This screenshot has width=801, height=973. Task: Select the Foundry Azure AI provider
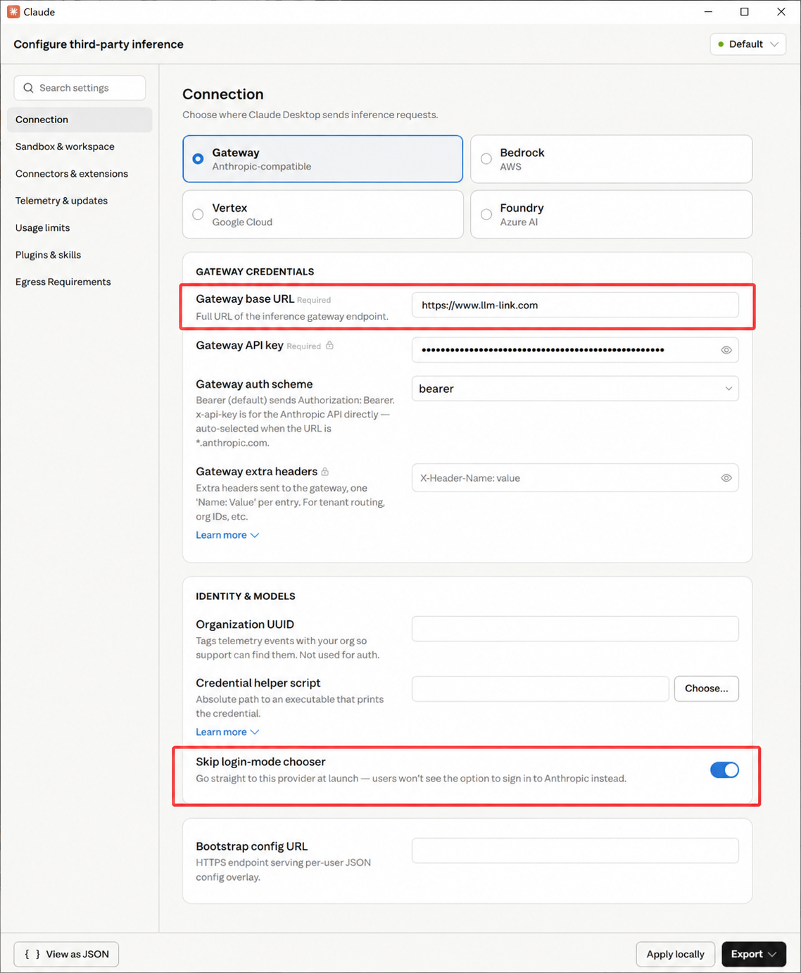(611, 215)
